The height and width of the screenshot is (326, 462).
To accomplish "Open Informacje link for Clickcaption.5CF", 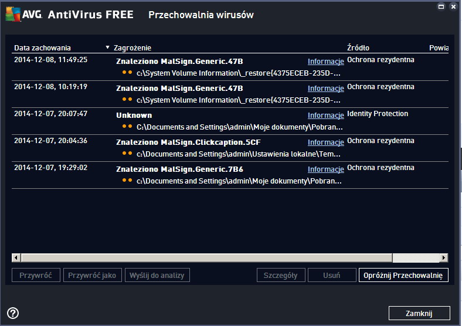I will (x=326, y=142).
